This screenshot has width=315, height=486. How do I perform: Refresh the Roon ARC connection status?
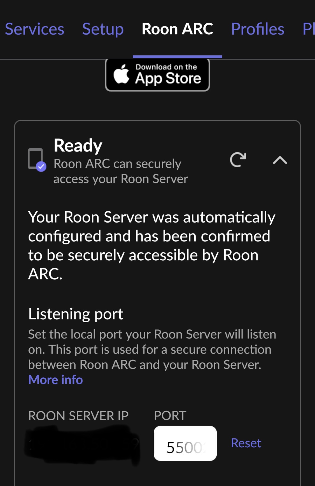(x=238, y=160)
